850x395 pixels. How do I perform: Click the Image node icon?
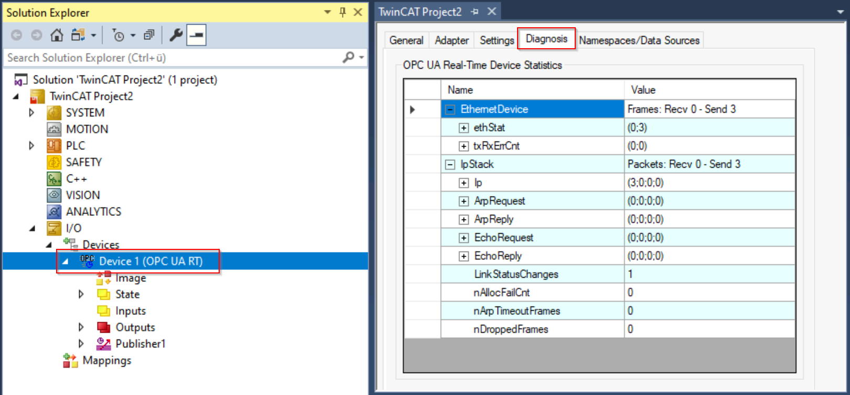[x=104, y=278]
